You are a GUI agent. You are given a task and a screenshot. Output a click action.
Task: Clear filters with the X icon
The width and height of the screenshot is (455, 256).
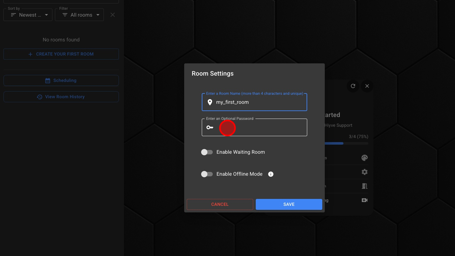tap(113, 15)
